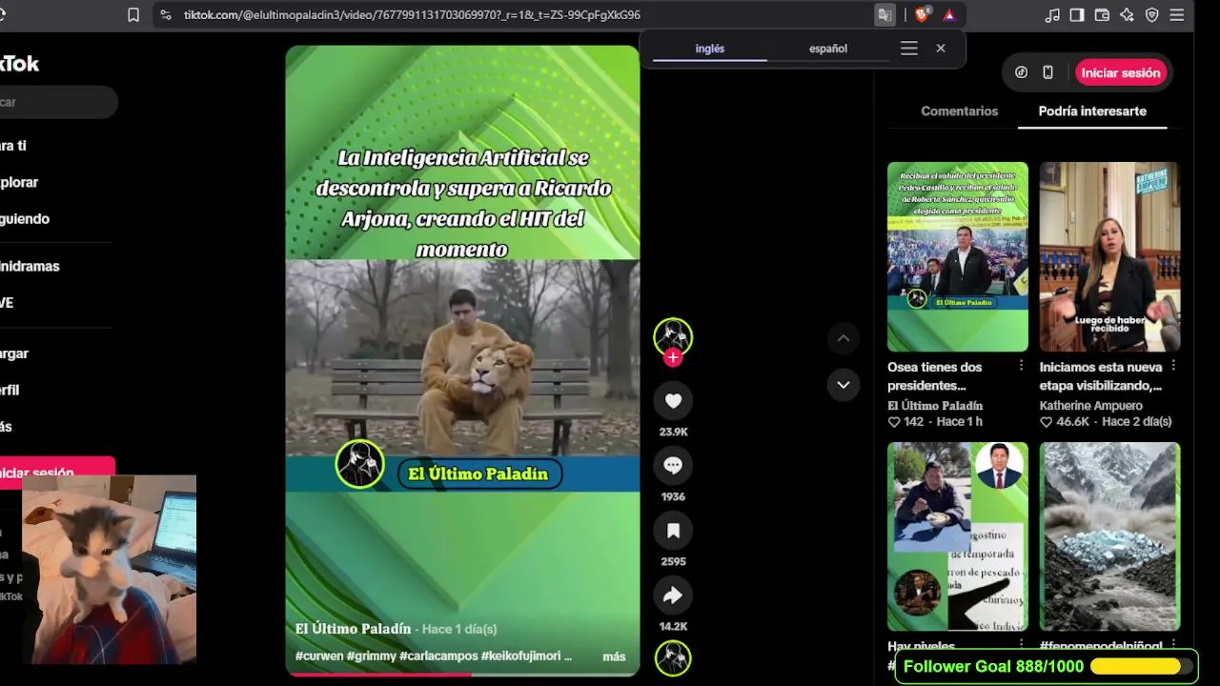The width and height of the screenshot is (1220, 686).
Task: Open the glacier avalanche video thumbnail
Action: tap(1110, 536)
